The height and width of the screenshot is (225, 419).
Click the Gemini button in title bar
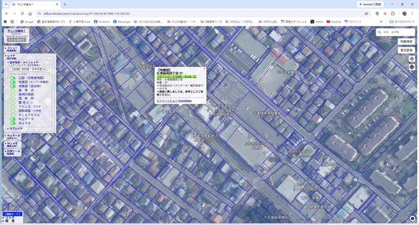[x=370, y=4]
